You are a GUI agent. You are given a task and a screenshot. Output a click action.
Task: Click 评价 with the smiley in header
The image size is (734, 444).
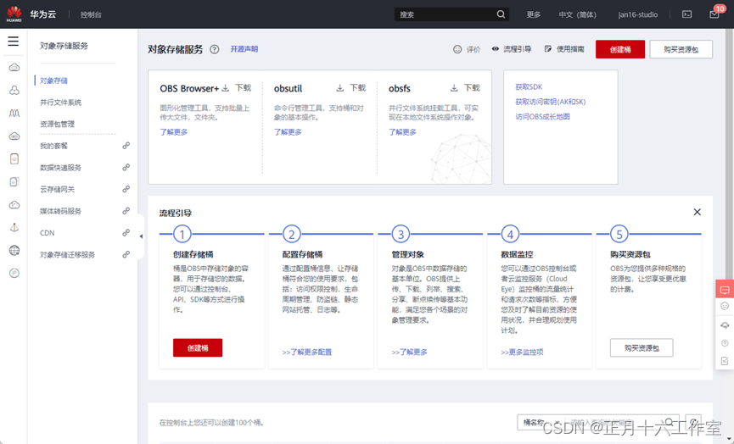(467, 49)
